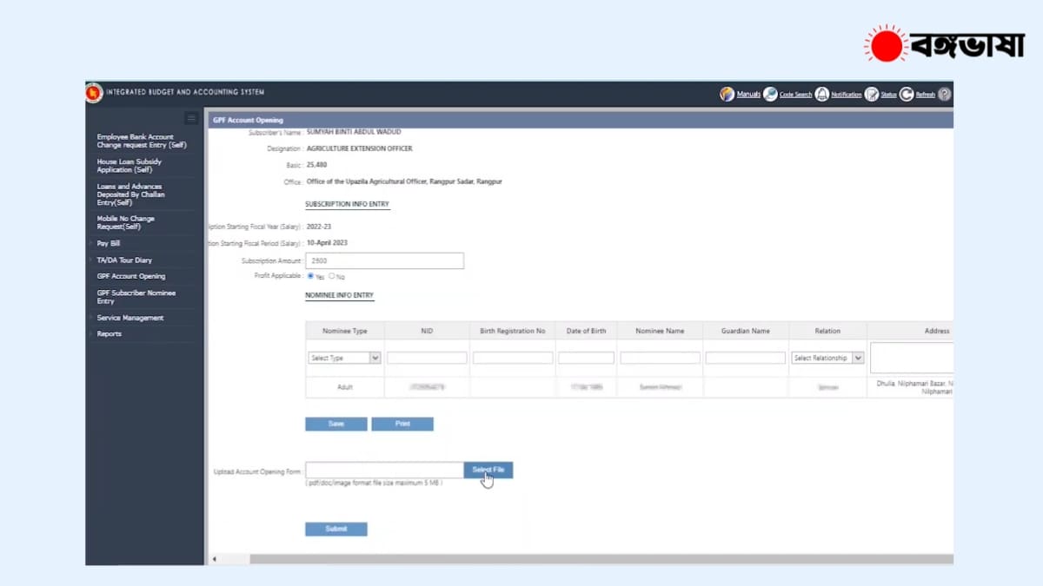
Task: Open GPF Subscriber Nominee Entry menu item
Action: coord(136,297)
